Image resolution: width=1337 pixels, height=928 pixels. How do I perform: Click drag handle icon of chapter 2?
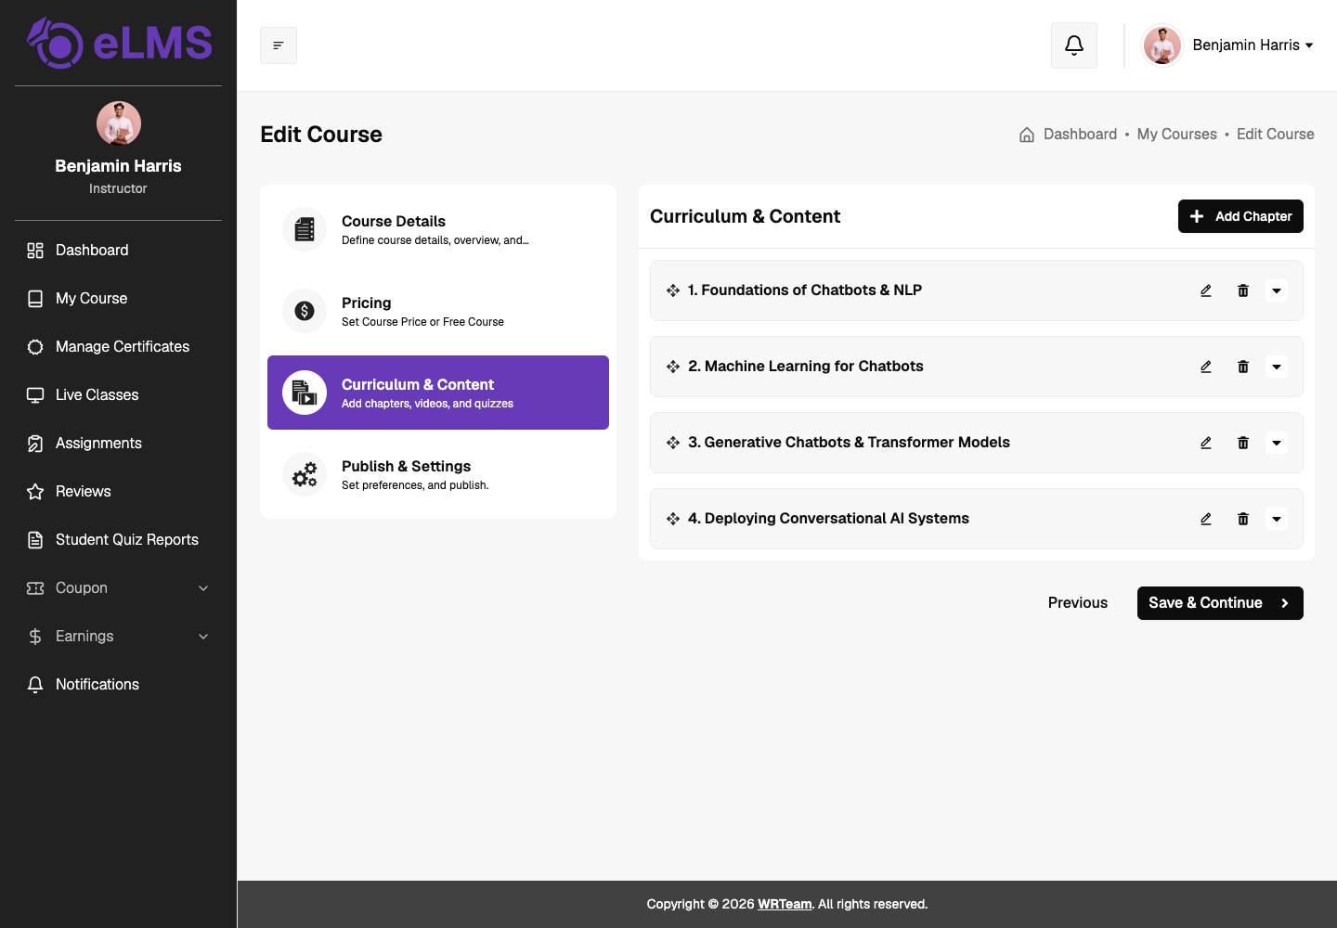673,367
